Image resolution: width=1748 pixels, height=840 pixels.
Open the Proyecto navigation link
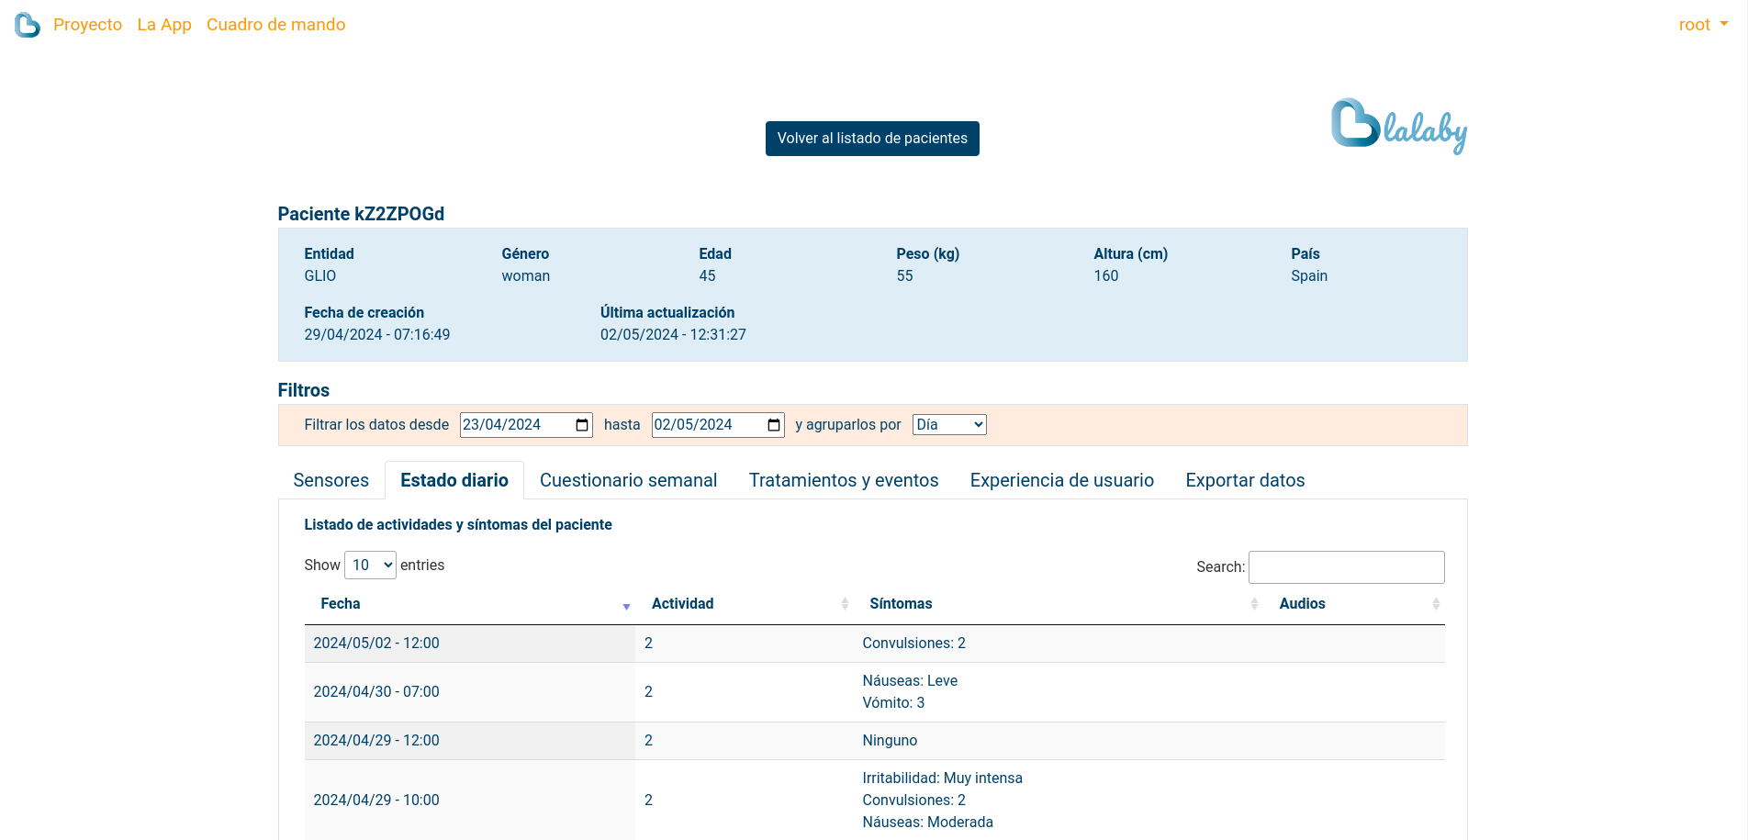(87, 25)
